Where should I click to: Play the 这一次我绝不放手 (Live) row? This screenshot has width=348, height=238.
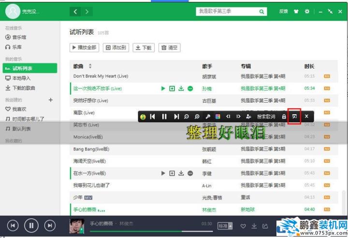pos(163,89)
